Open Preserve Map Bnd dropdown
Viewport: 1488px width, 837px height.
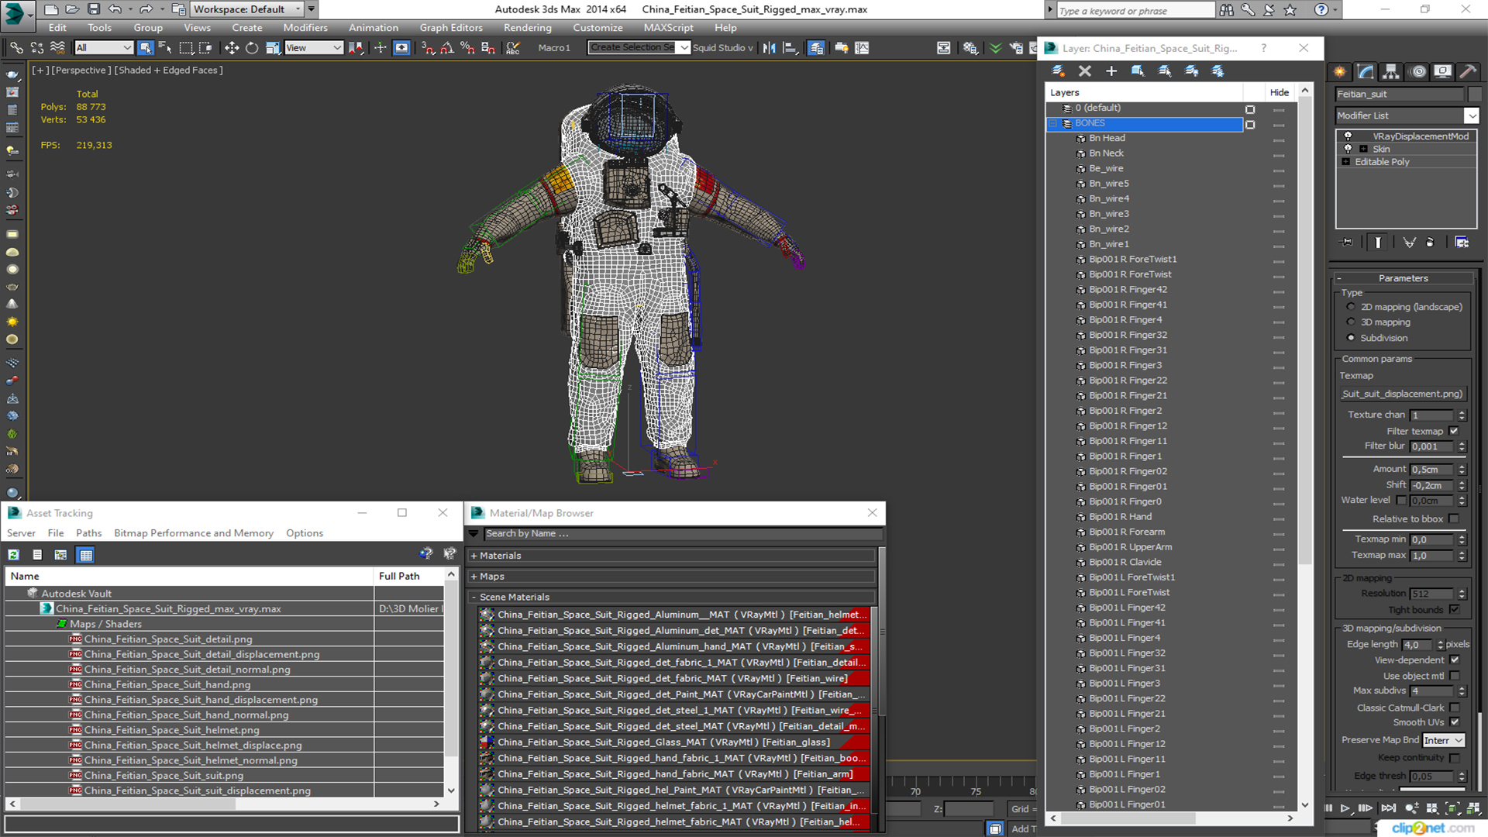[x=1443, y=741]
